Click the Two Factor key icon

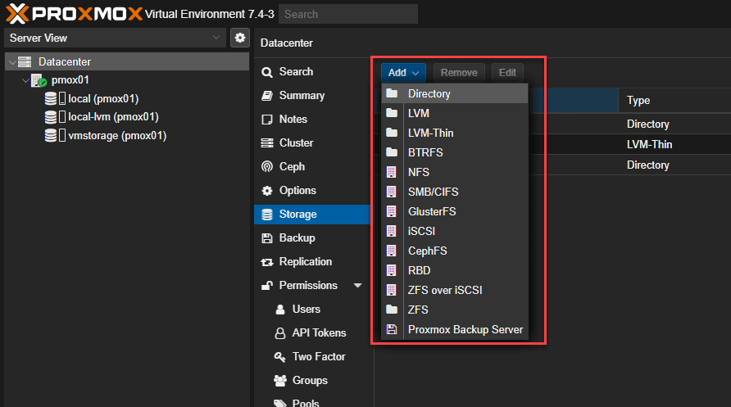(x=279, y=357)
